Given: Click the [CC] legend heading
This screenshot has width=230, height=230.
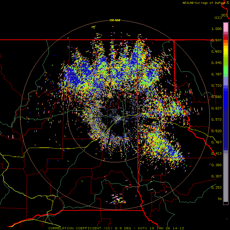Looking at the screenshot, I should pyautogui.click(x=218, y=18).
